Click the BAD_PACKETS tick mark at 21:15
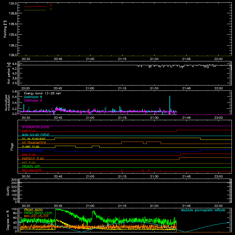Image resolution: width=235 pixels, height=235 pixels. [122, 170]
